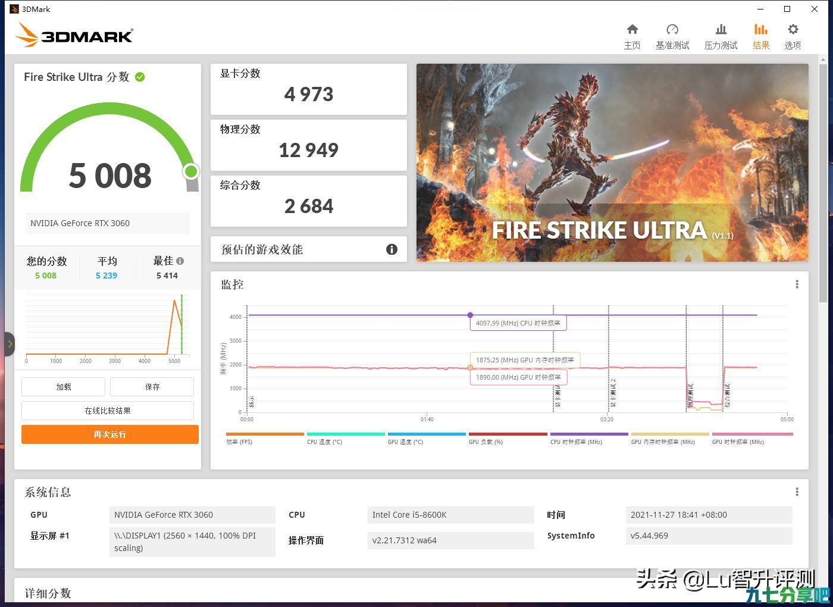Toggle the GPU 内存时钟频率 legend swatch

click(x=670, y=434)
